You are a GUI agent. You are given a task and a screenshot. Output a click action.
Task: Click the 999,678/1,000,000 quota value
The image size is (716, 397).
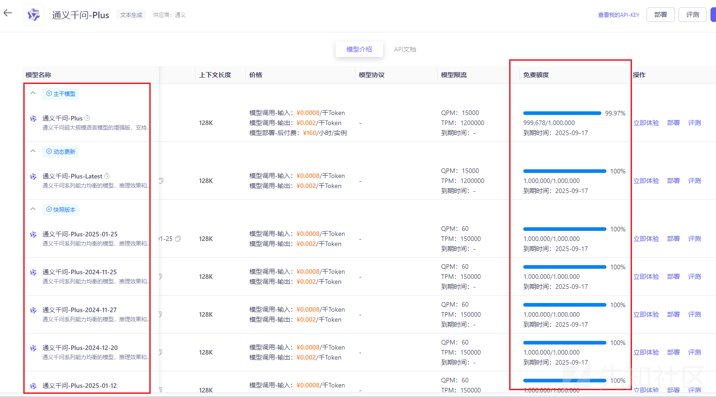[549, 123]
